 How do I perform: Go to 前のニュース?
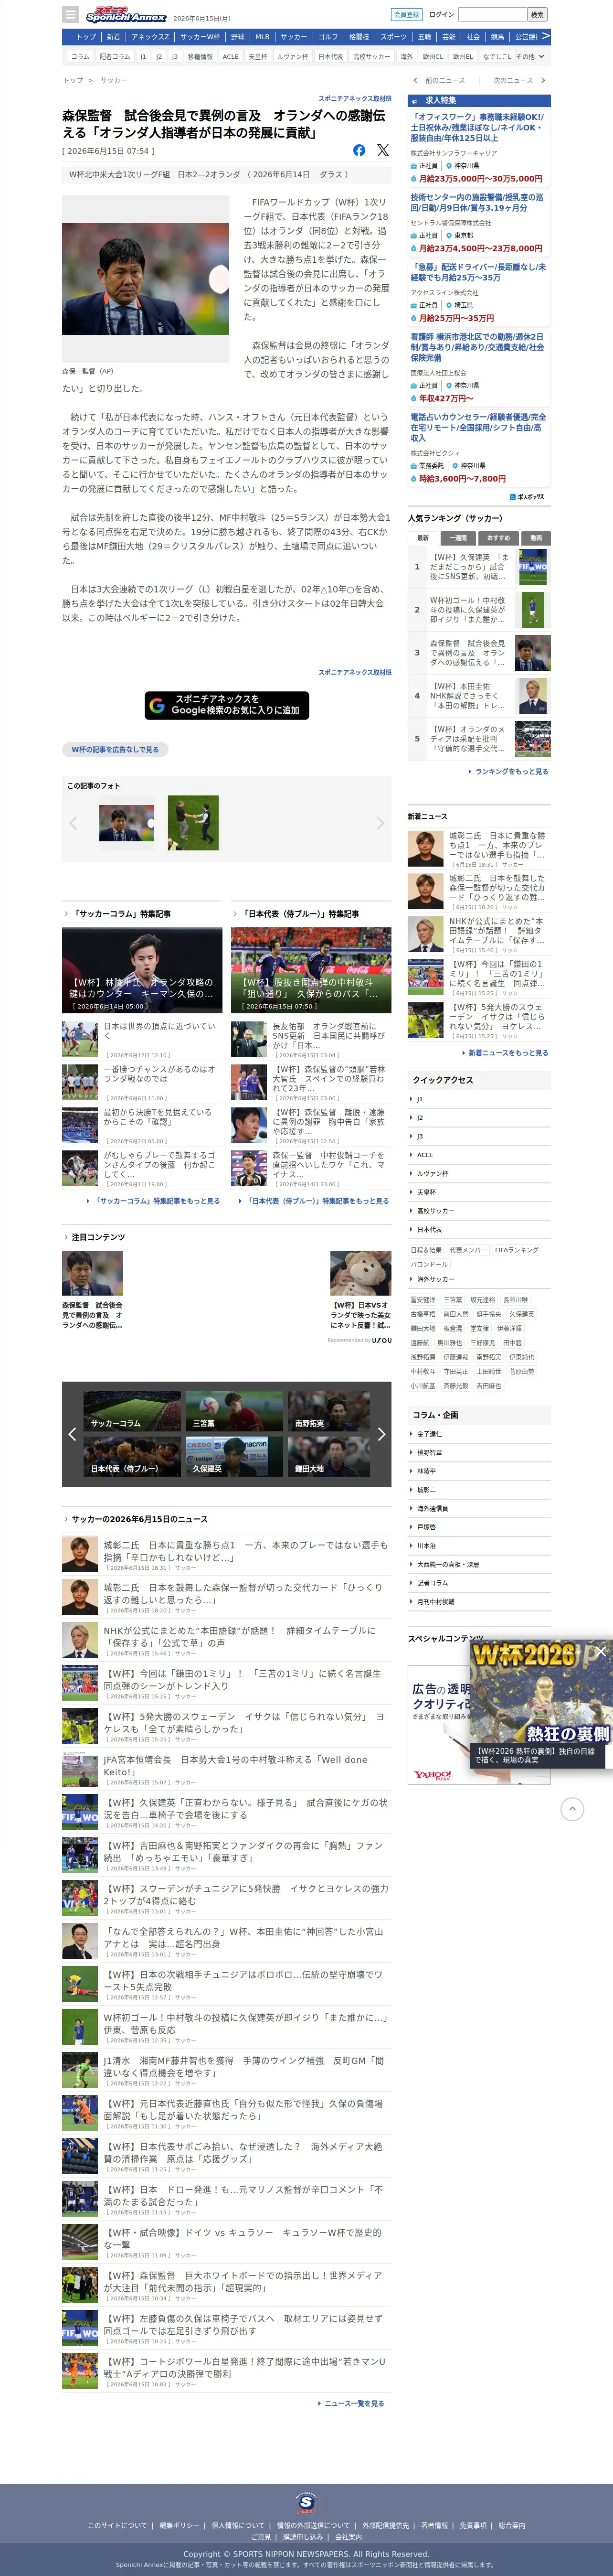point(441,80)
